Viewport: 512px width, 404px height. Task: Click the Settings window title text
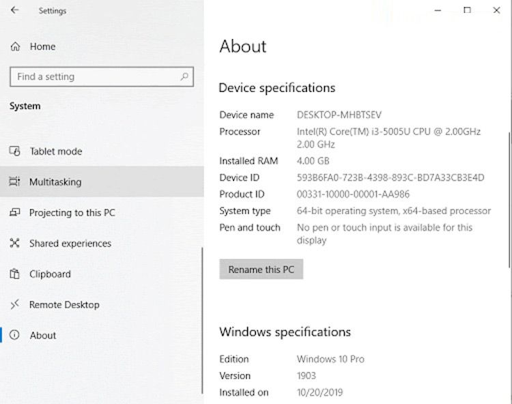(x=53, y=11)
